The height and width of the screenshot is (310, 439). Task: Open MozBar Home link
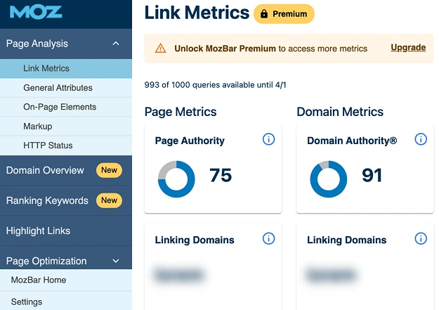tap(39, 280)
